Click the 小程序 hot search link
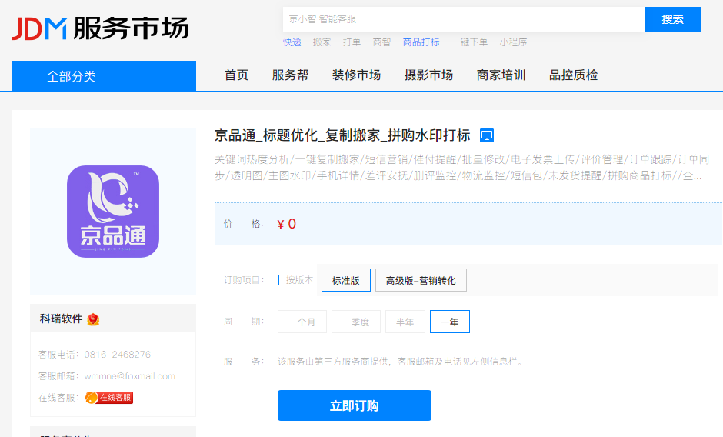 coord(513,42)
